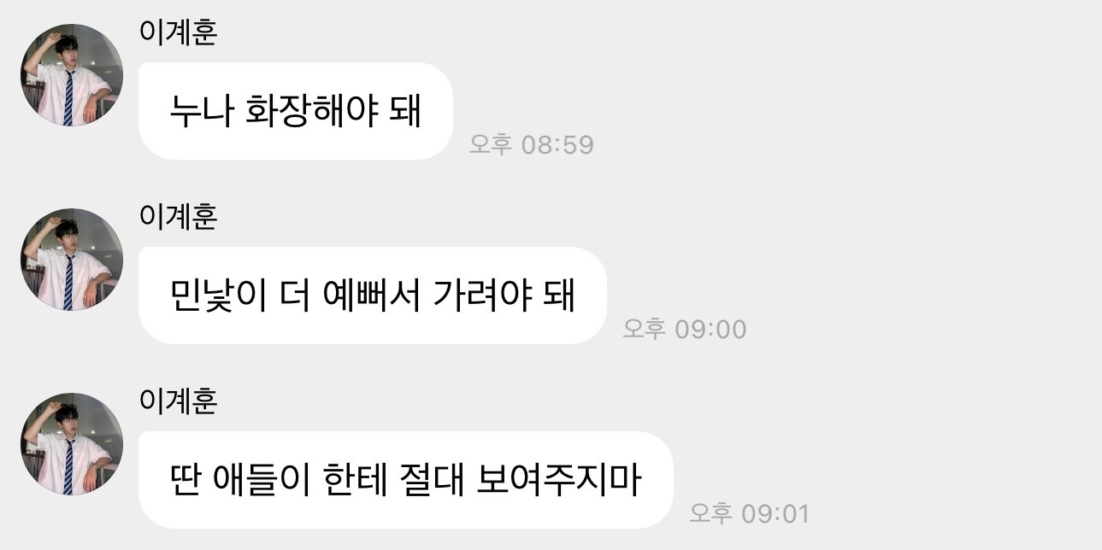Click the timestamp 오후 09:00
This screenshot has width=1102, height=550.
click(x=684, y=329)
